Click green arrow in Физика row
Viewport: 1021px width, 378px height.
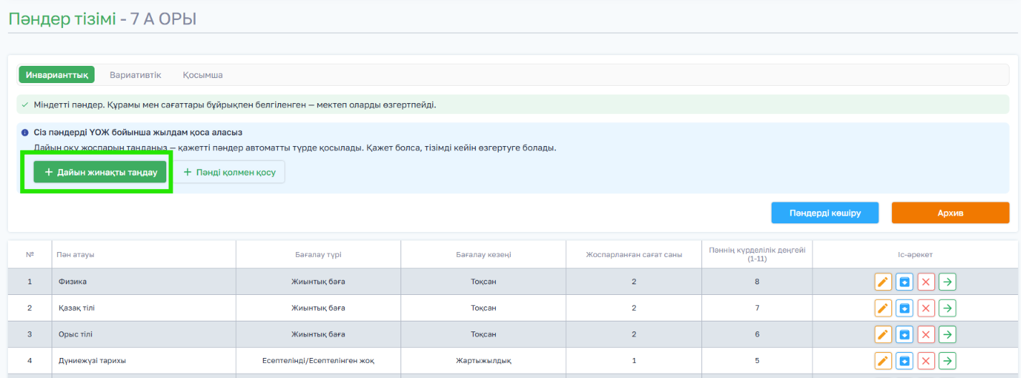(x=947, y=281)
